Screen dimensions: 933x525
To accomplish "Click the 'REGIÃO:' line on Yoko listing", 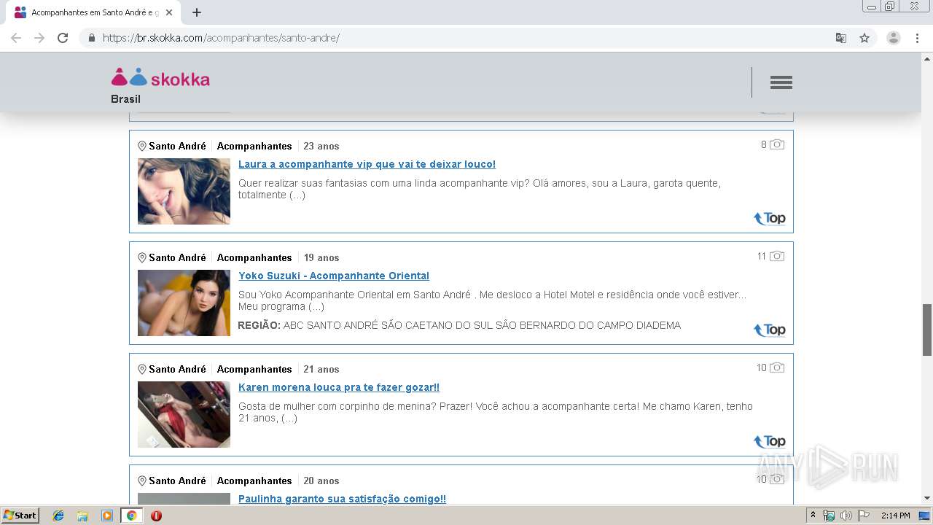I will coord(459,325).
